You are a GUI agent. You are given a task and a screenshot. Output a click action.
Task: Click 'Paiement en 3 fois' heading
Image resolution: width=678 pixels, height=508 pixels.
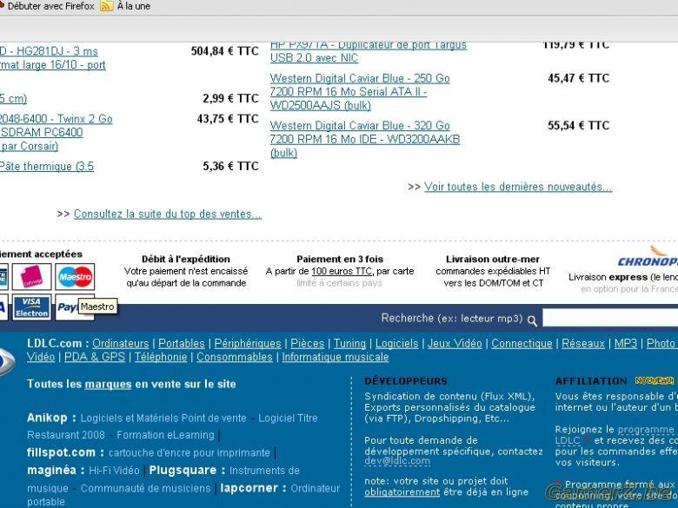click(x=340, y=259)
